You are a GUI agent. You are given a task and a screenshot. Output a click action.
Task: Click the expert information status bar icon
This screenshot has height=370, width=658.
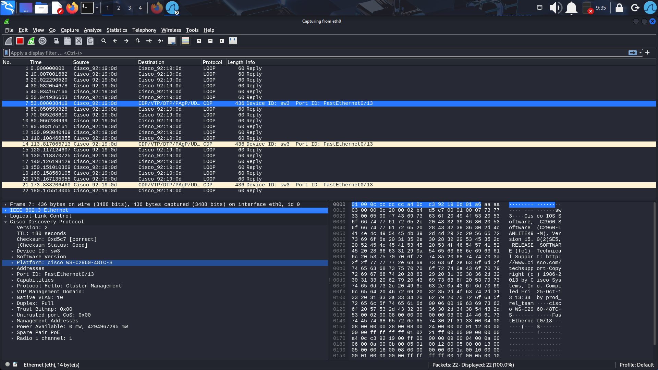click(x=8, y=364)
